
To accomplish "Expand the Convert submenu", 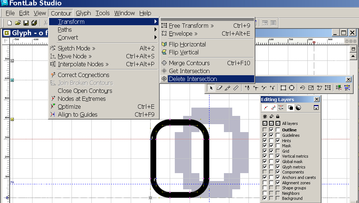I will pos(104,37).
